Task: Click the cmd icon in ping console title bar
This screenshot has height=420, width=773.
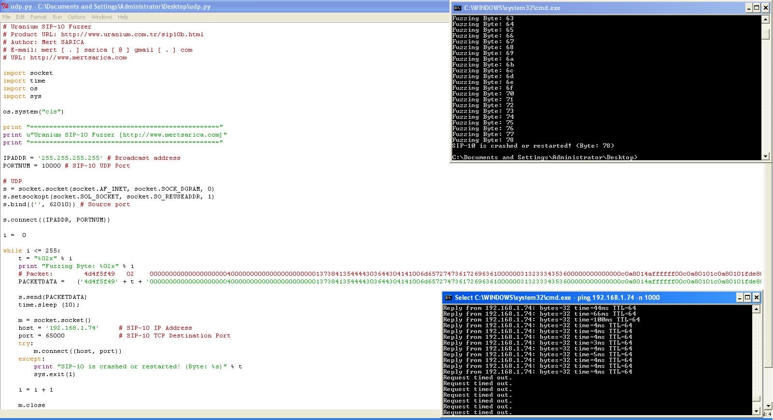Action: [x=448, y=297]
